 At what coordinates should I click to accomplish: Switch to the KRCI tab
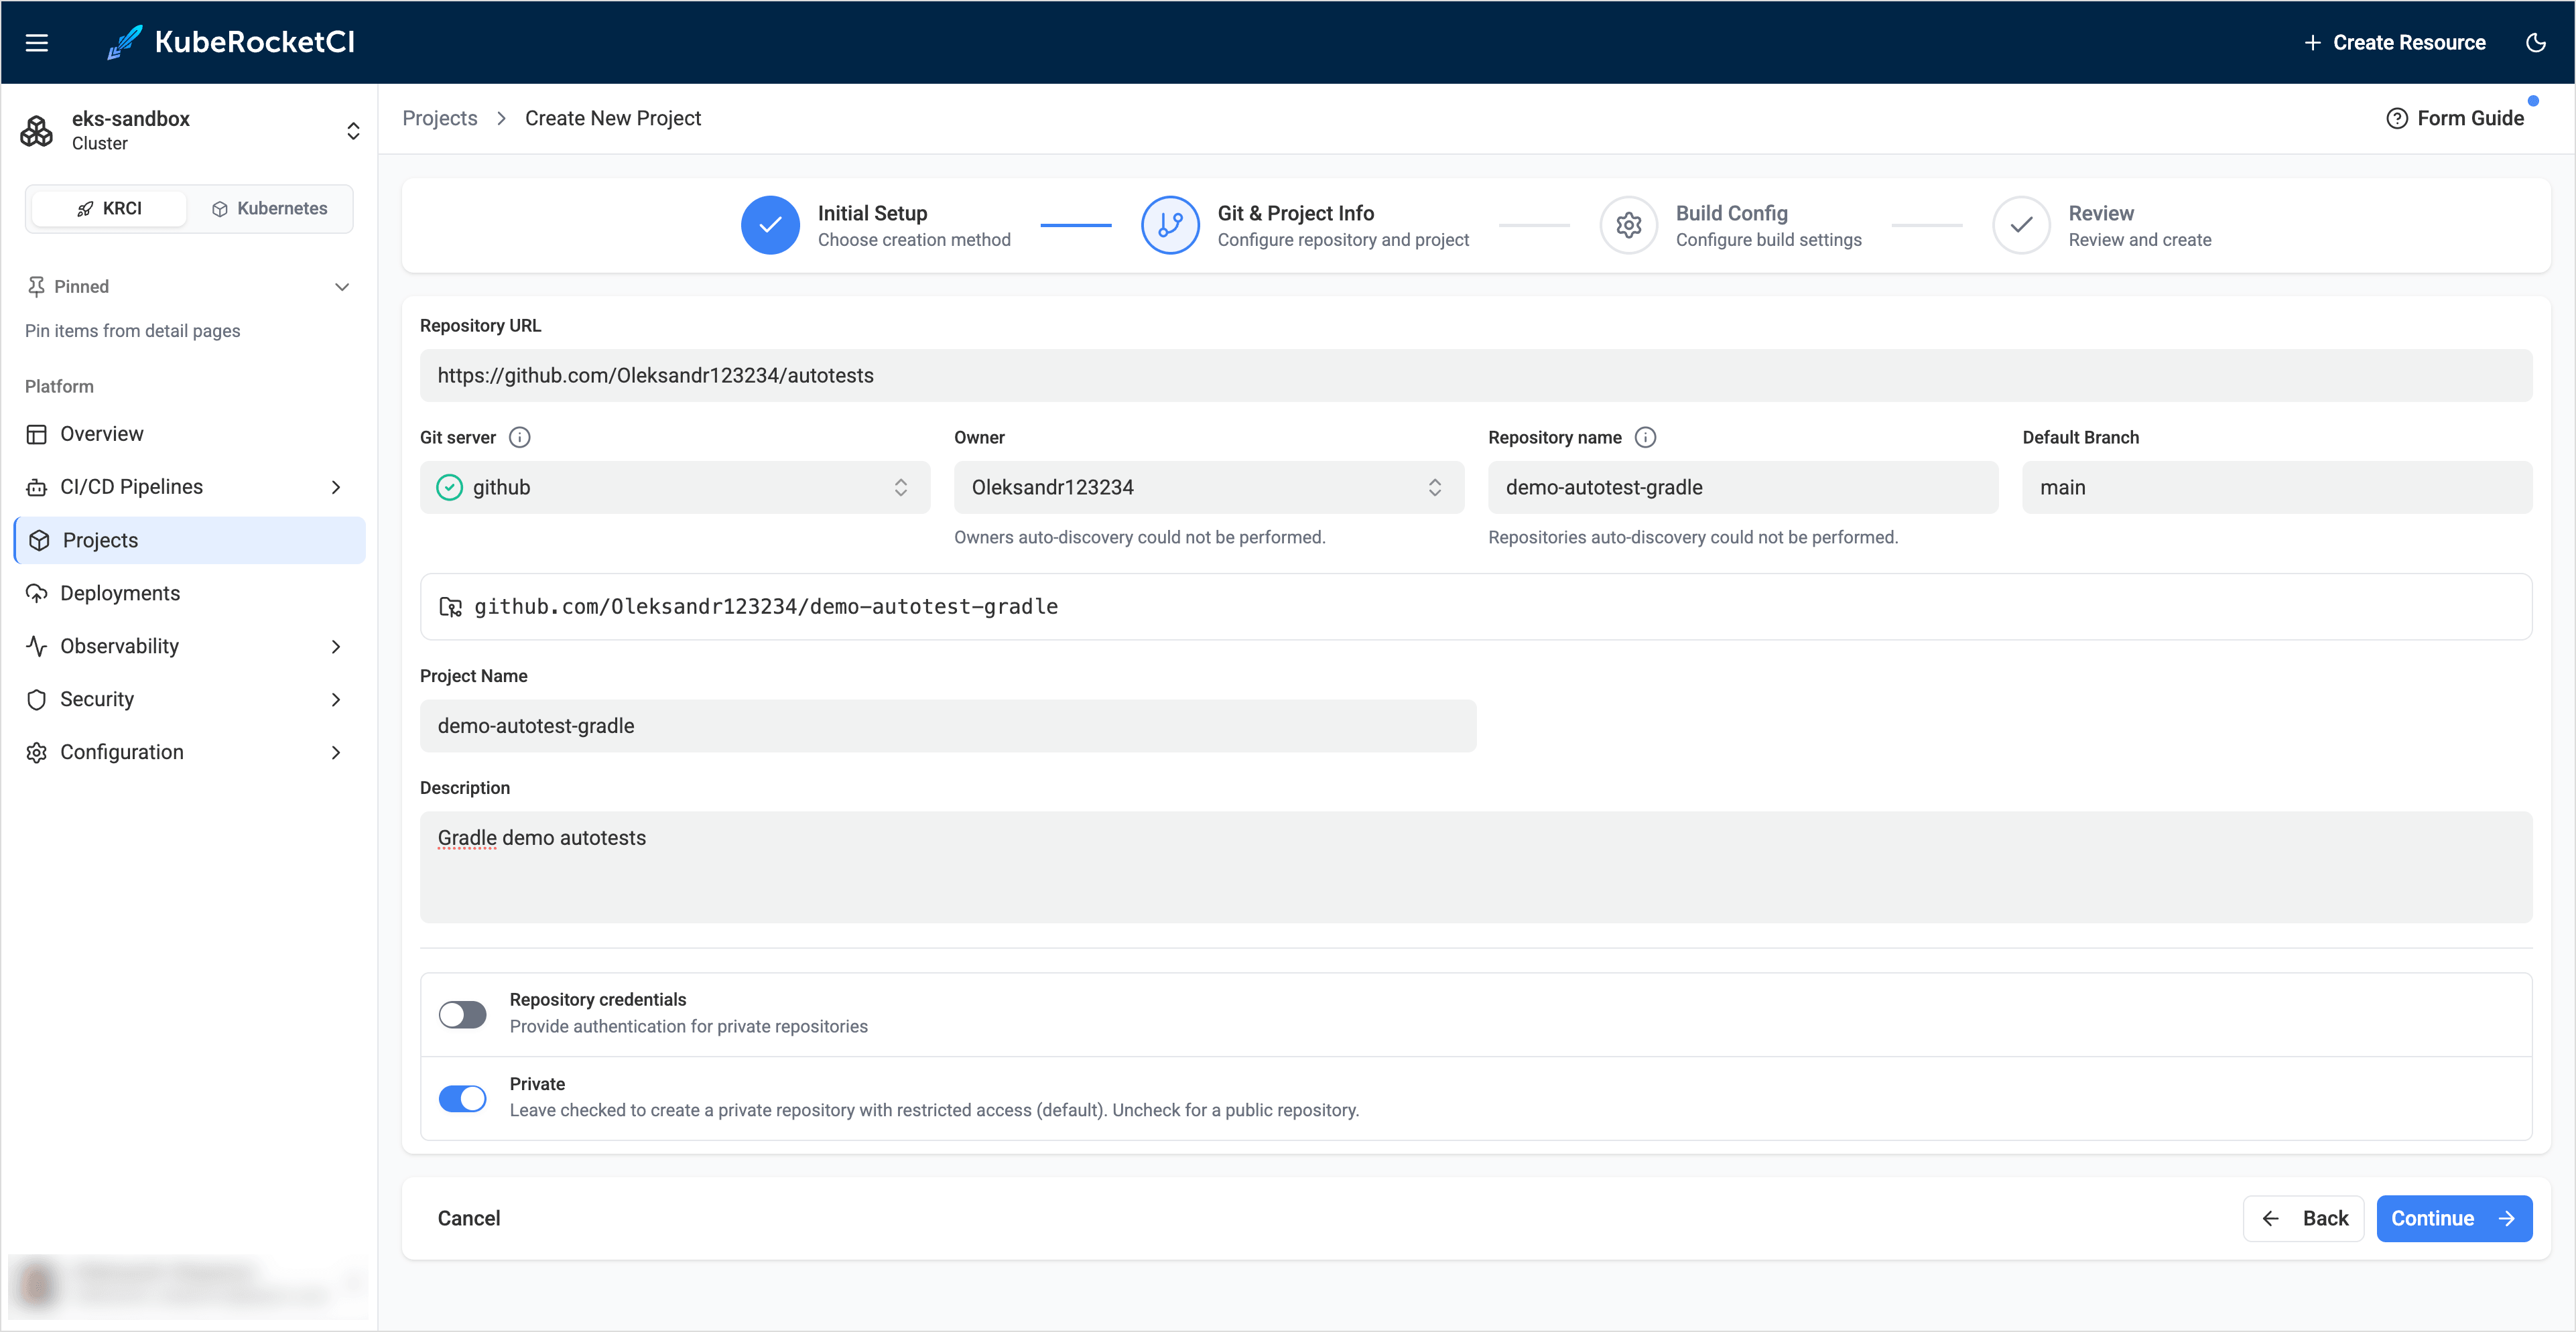tap(109, 208)
